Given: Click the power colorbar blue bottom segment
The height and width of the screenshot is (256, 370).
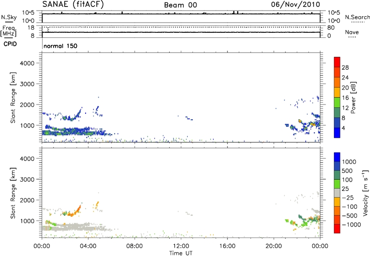Looking at the screenshot, I should tap(337, 133).
